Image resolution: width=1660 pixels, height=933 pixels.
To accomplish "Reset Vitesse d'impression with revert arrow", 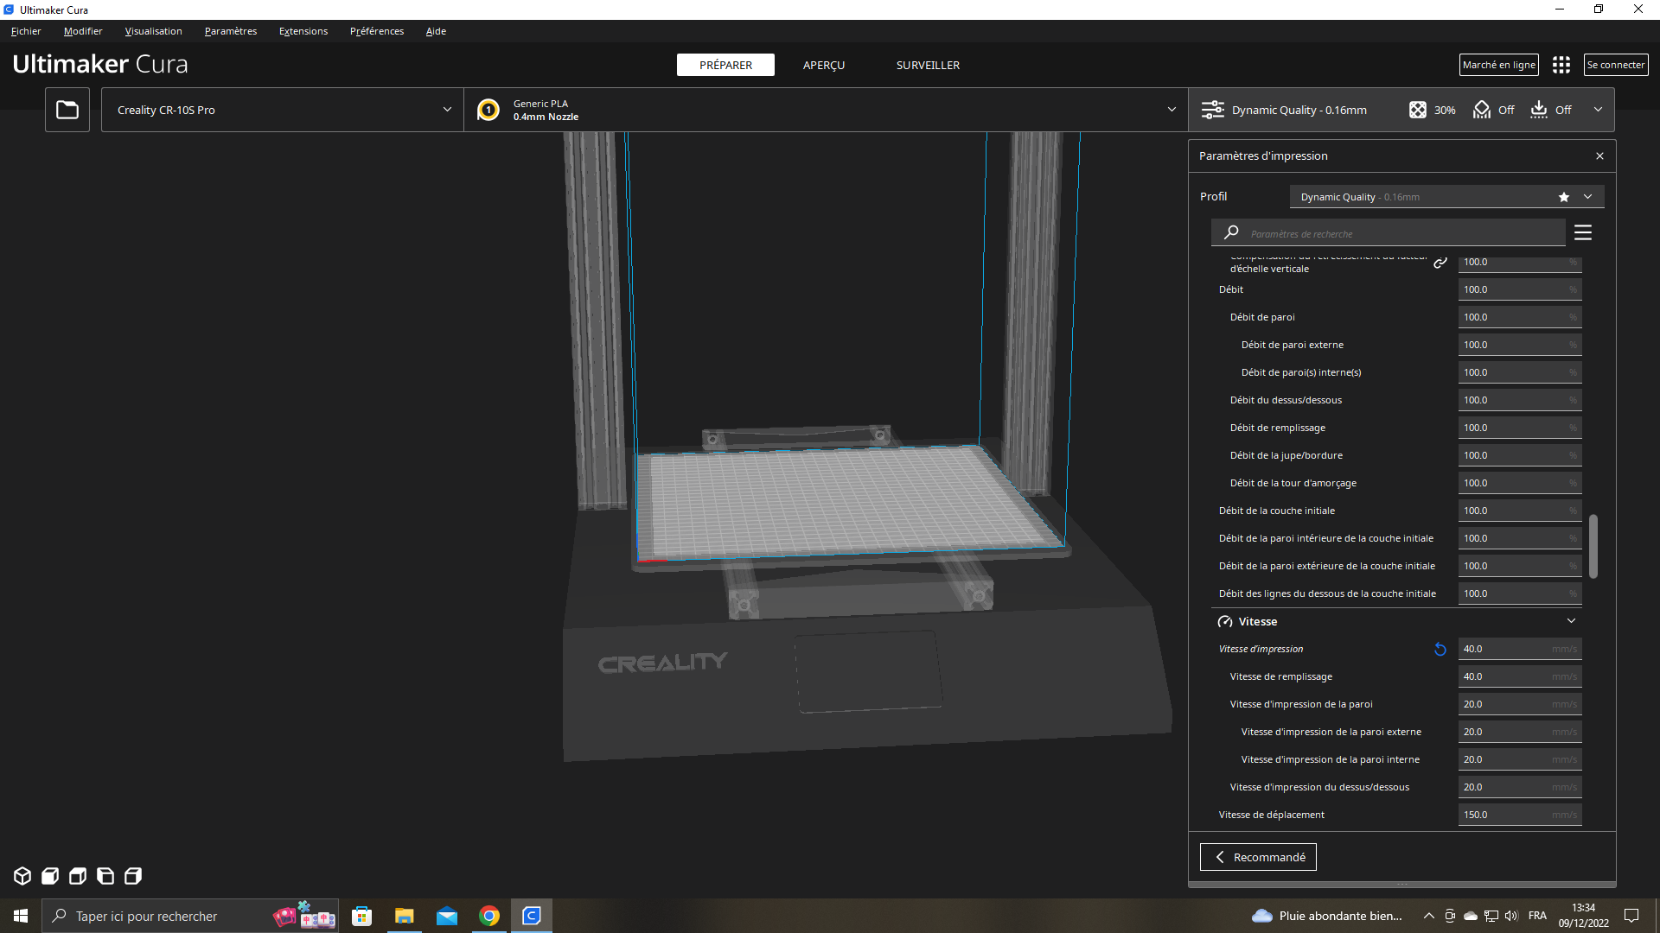I will 1440,649.
